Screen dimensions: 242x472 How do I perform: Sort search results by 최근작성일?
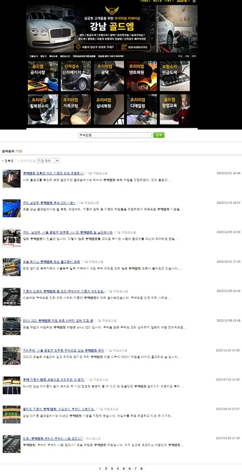click(26, 161)
